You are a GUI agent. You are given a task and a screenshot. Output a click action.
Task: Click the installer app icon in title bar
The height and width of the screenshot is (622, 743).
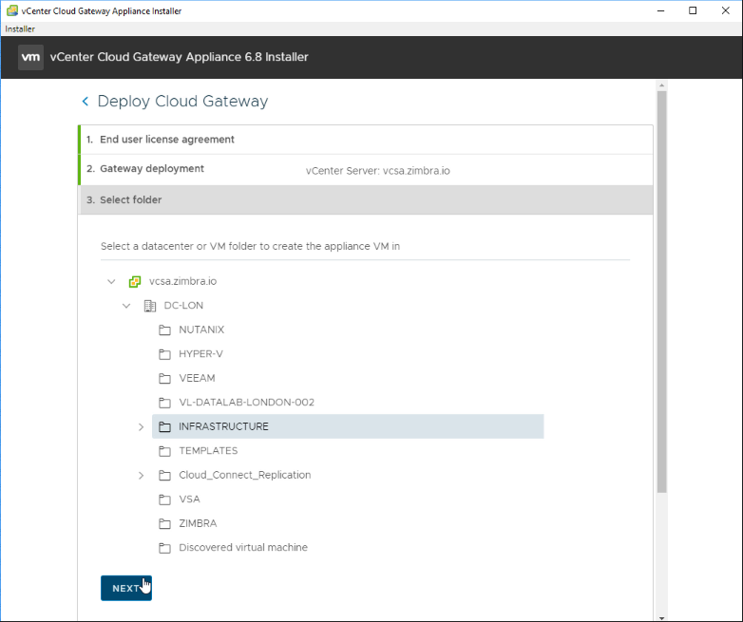coord(12,10)
